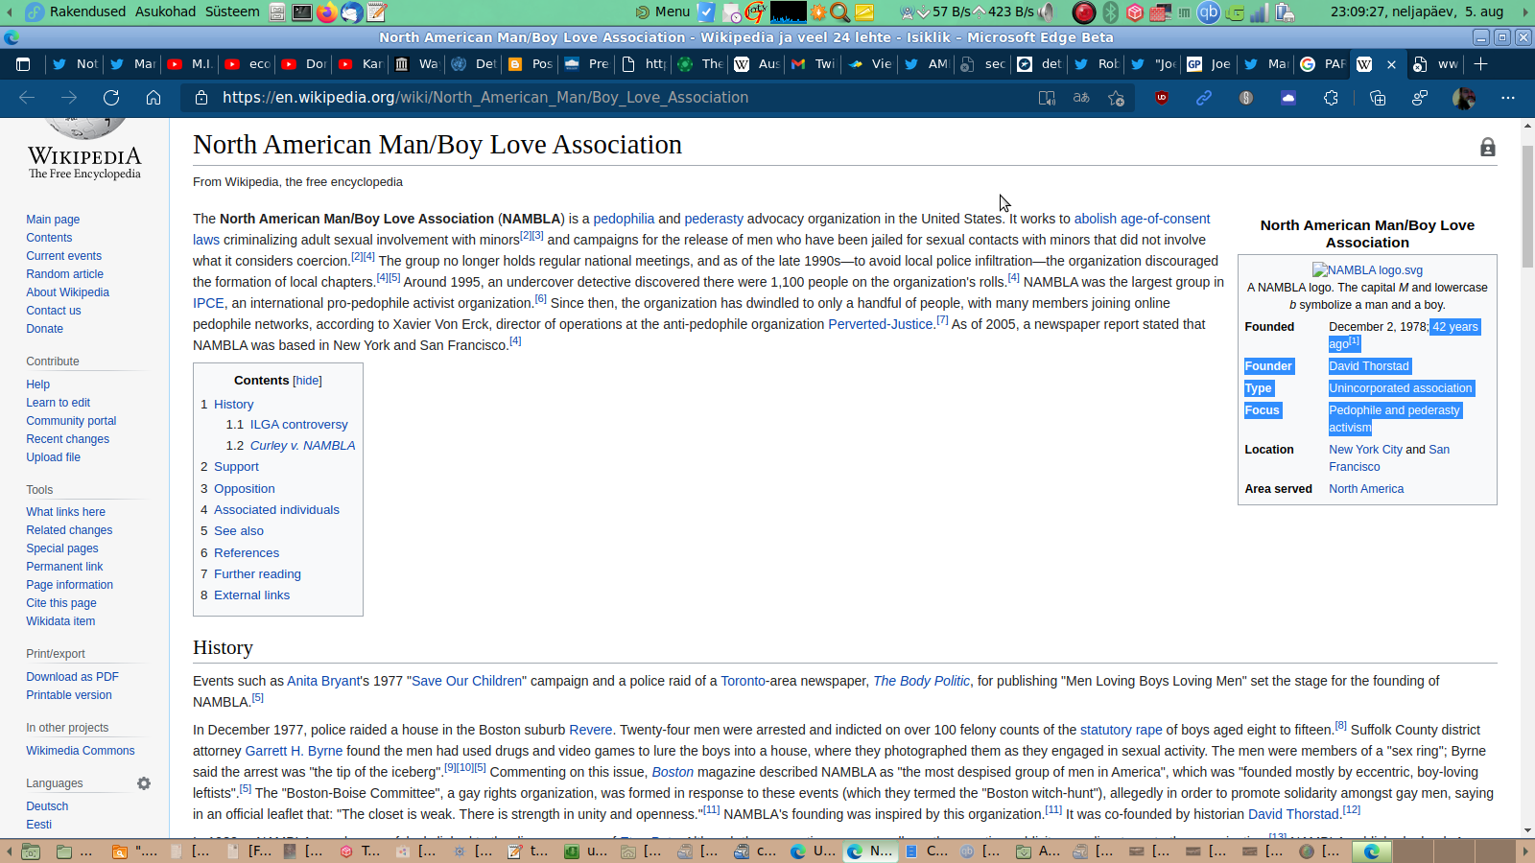Viewport: 1535px width, 863px height.
Task: Open the Wikidata item sidebar link
Action: (60, 621)
